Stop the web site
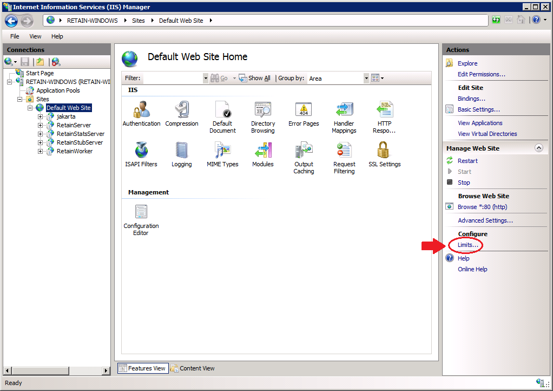 (464, 183)
